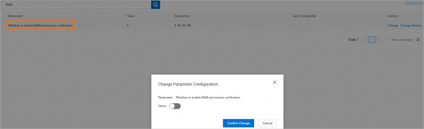The height and width of the screenshot is (129, 424).
Task: Click the search field containing RAM
Action: tap(77, 5)
